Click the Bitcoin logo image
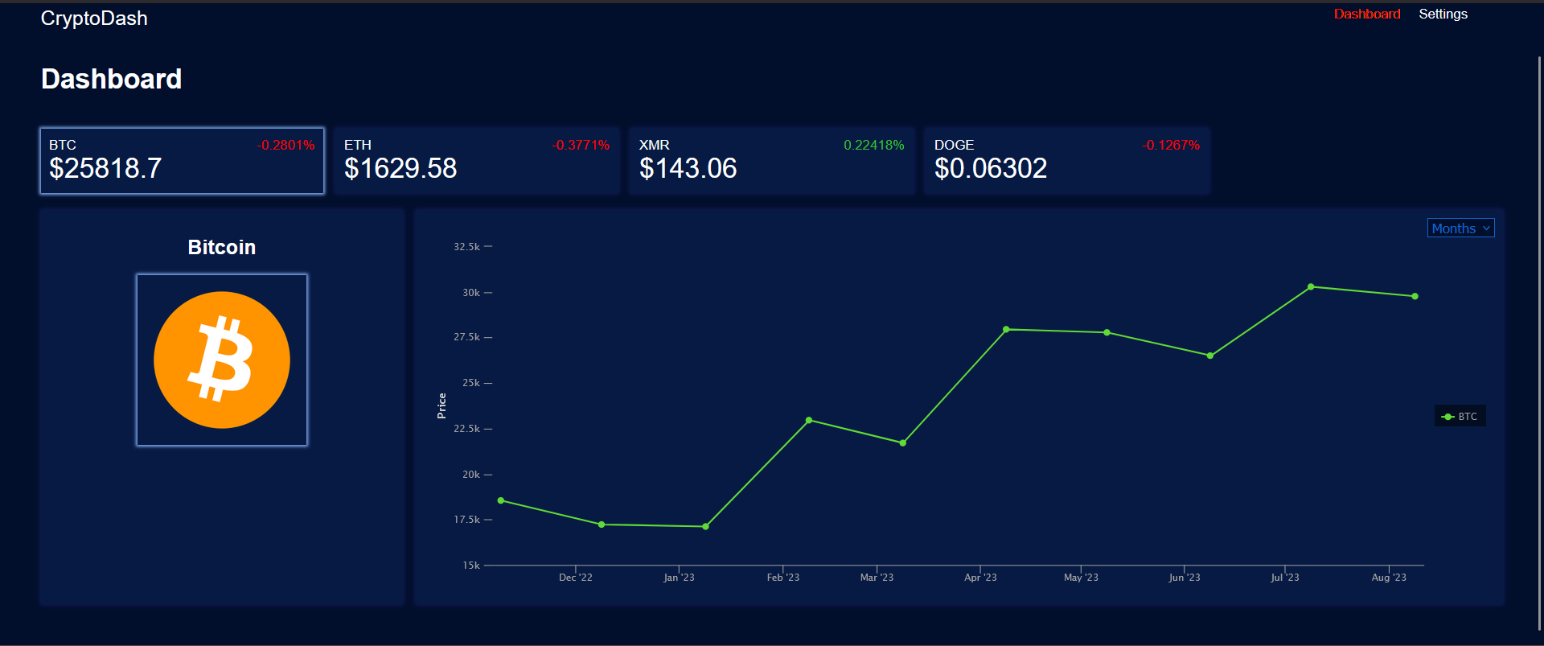This screenshot has width=1544, height=646. coord(222,360)
